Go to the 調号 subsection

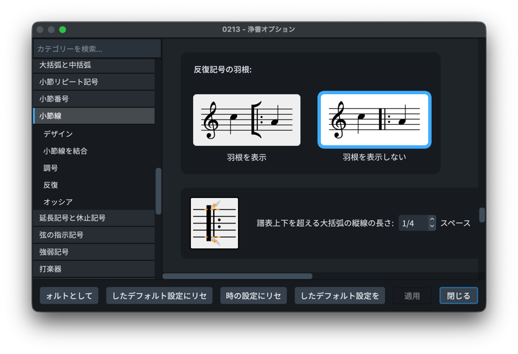tap(51, 168)
